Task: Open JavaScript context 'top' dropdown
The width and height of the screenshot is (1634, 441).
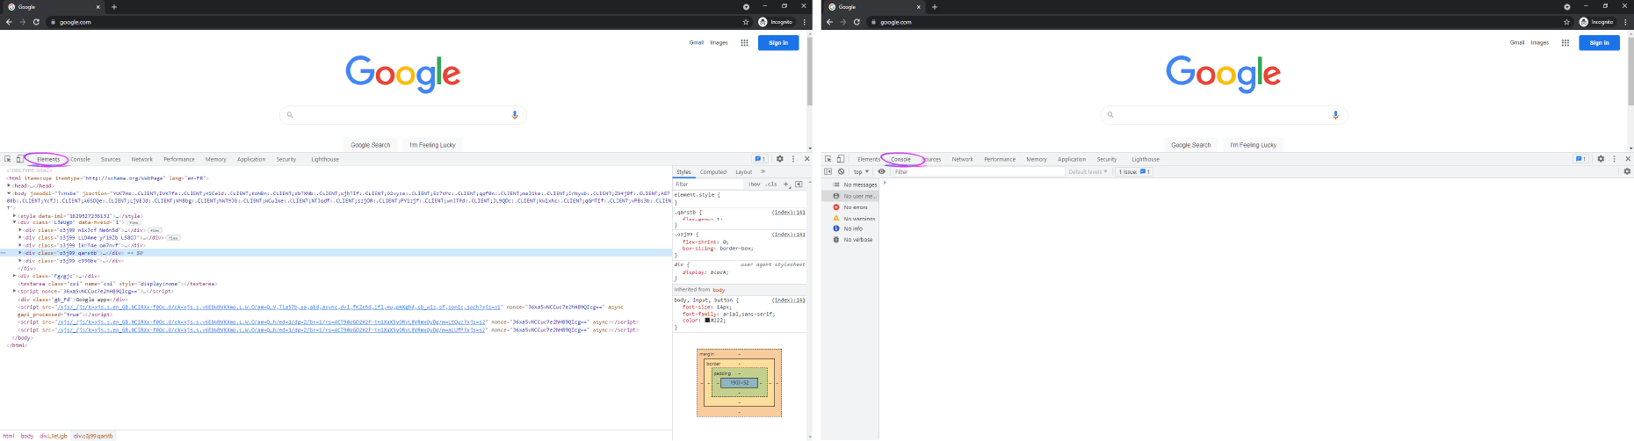Action: tap(861, 172)
